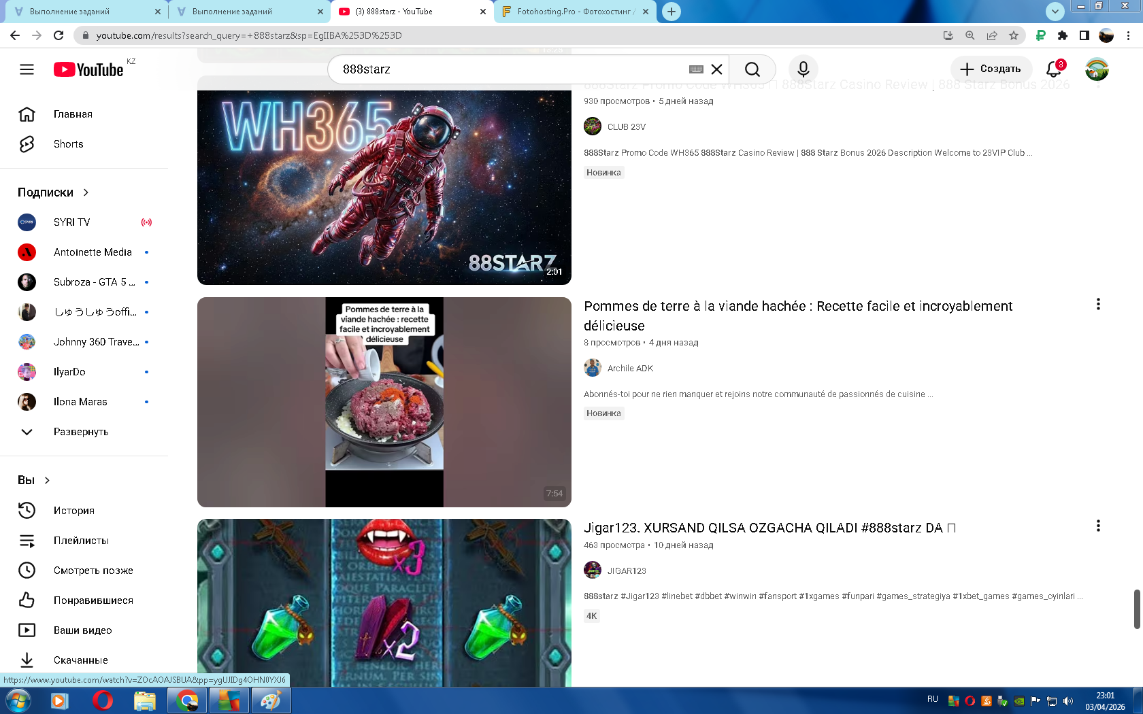The height and width of the screenshot is (714, 1143).
Task: Go back in the browser
Action: click(x=15, y=35)
